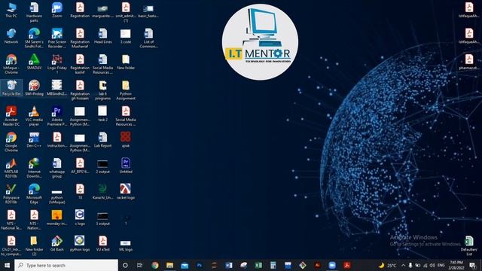
Task: Select the Zoom desktop shortcut
Action: 57,10
